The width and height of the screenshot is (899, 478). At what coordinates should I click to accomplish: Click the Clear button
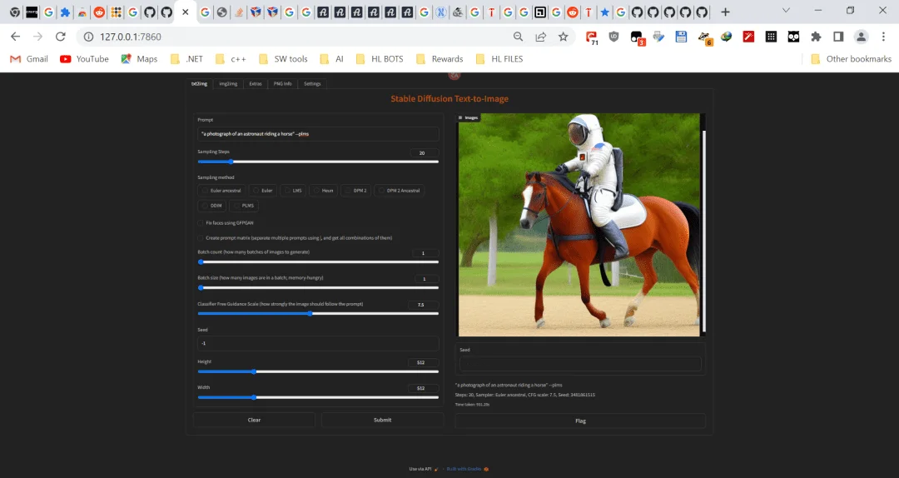254,420
